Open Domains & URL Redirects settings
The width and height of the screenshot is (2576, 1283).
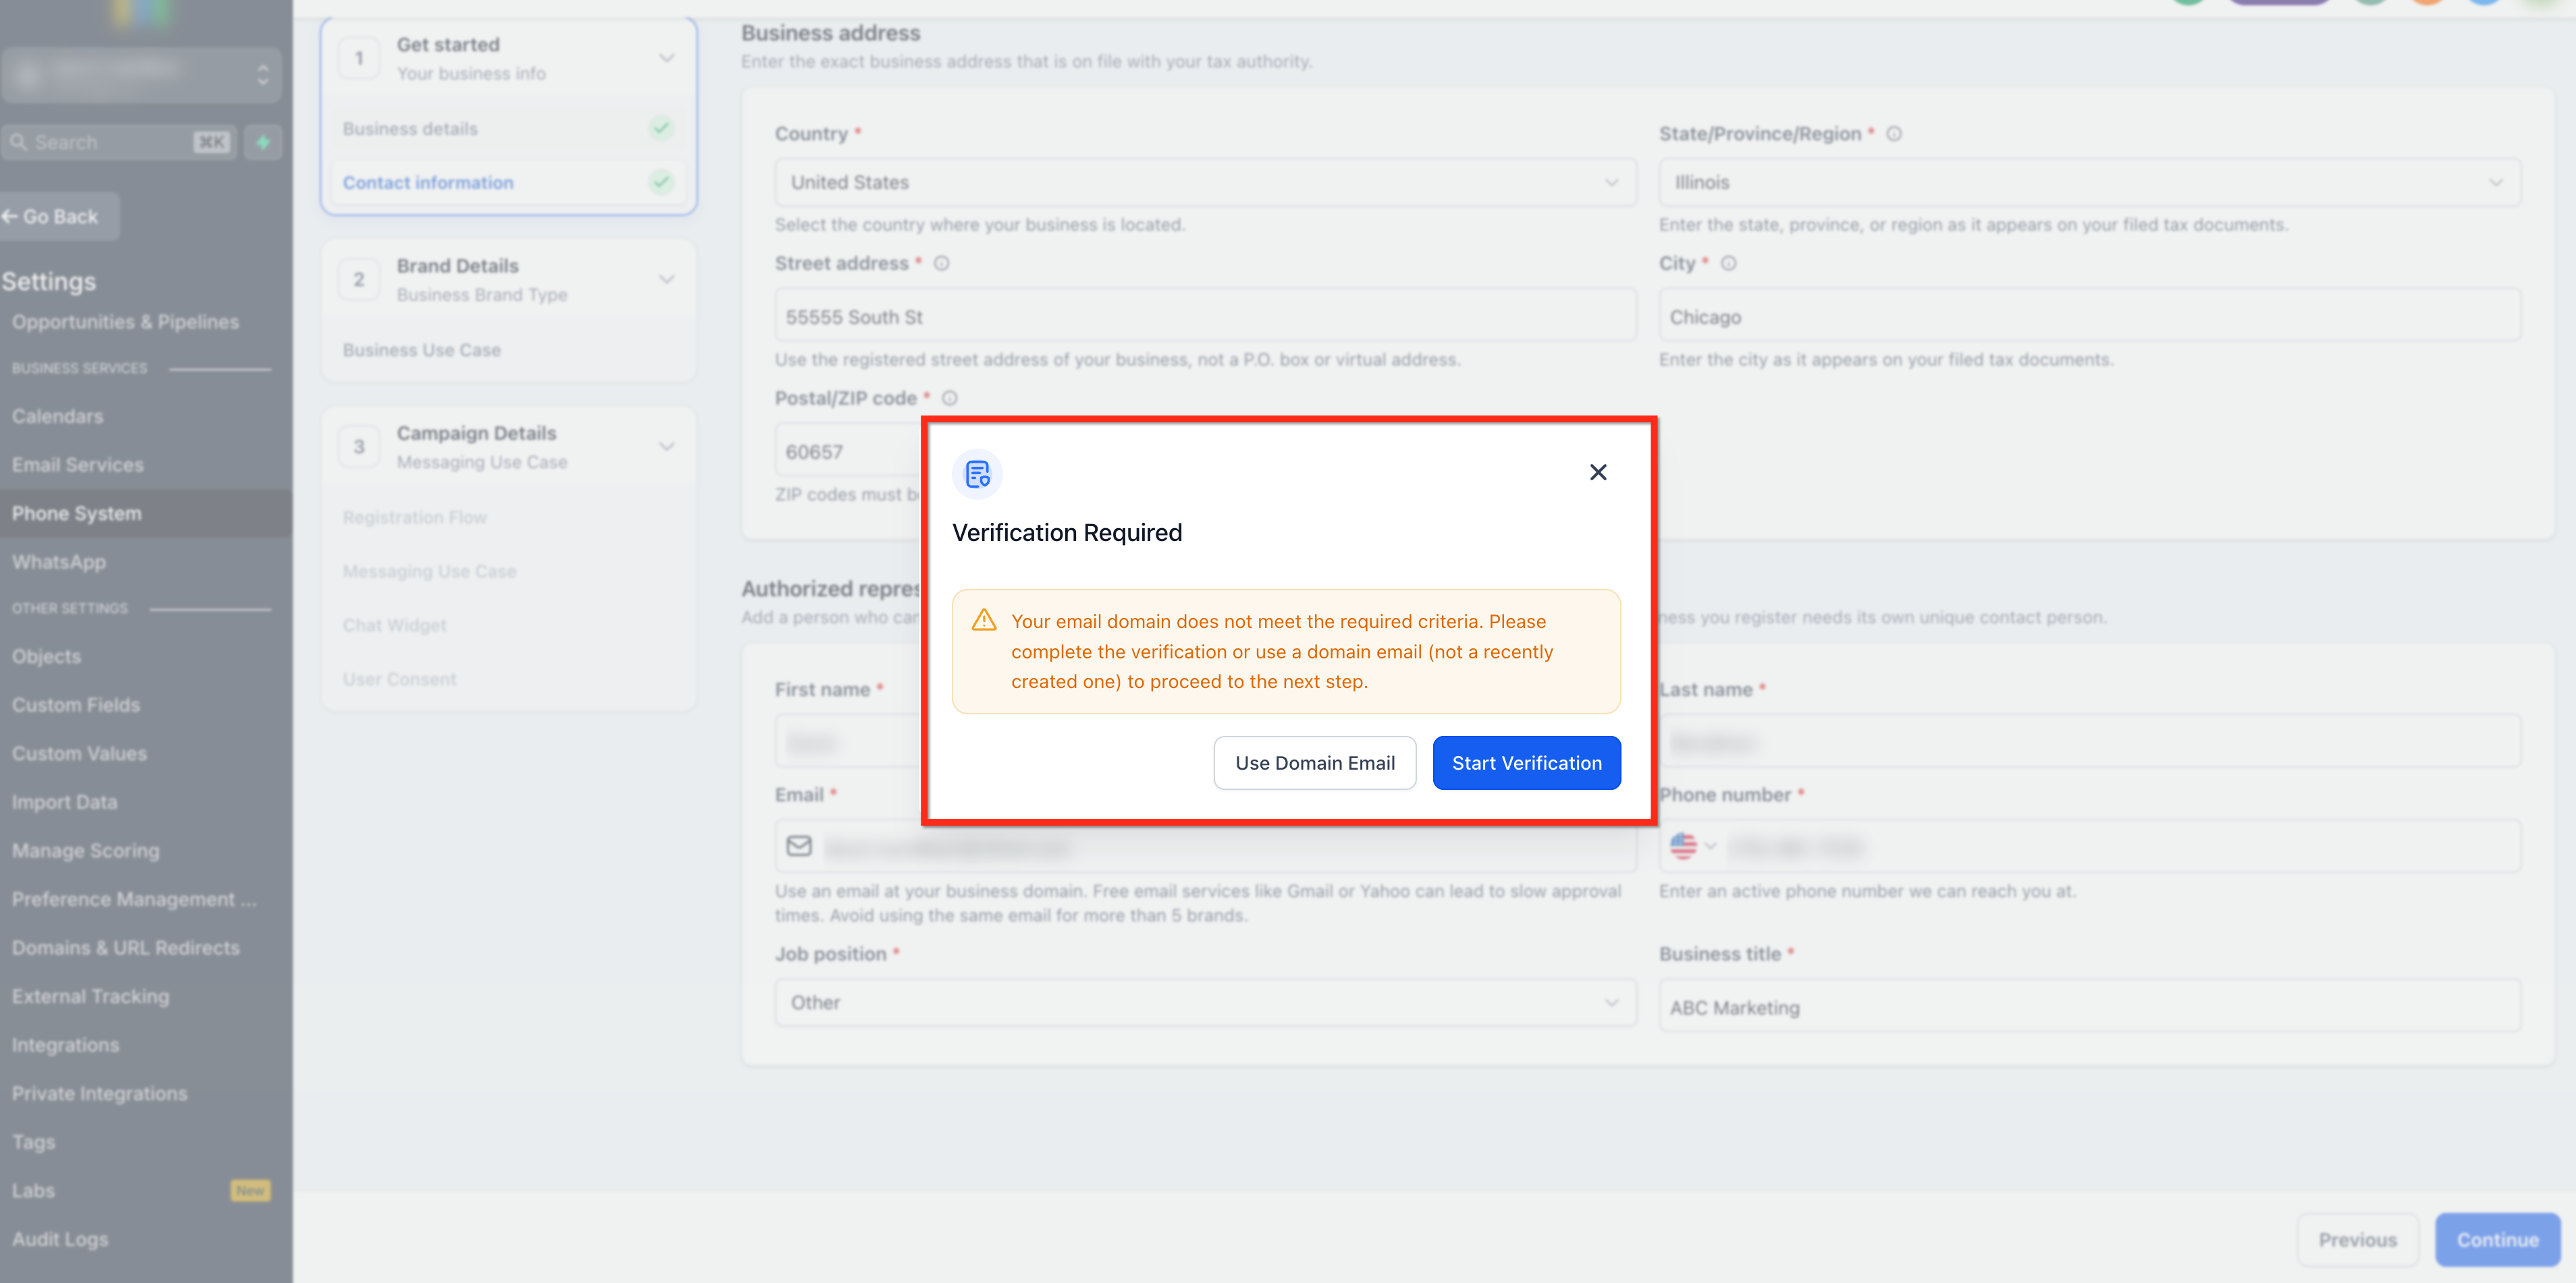pos(125,947)
